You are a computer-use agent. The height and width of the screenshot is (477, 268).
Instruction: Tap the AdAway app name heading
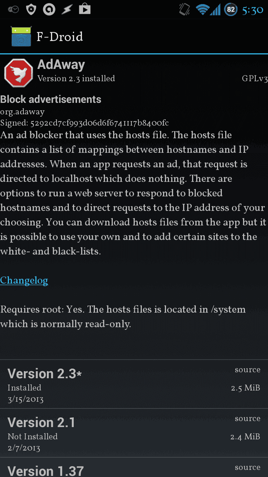pyautogui.click(x=61, y=65)
